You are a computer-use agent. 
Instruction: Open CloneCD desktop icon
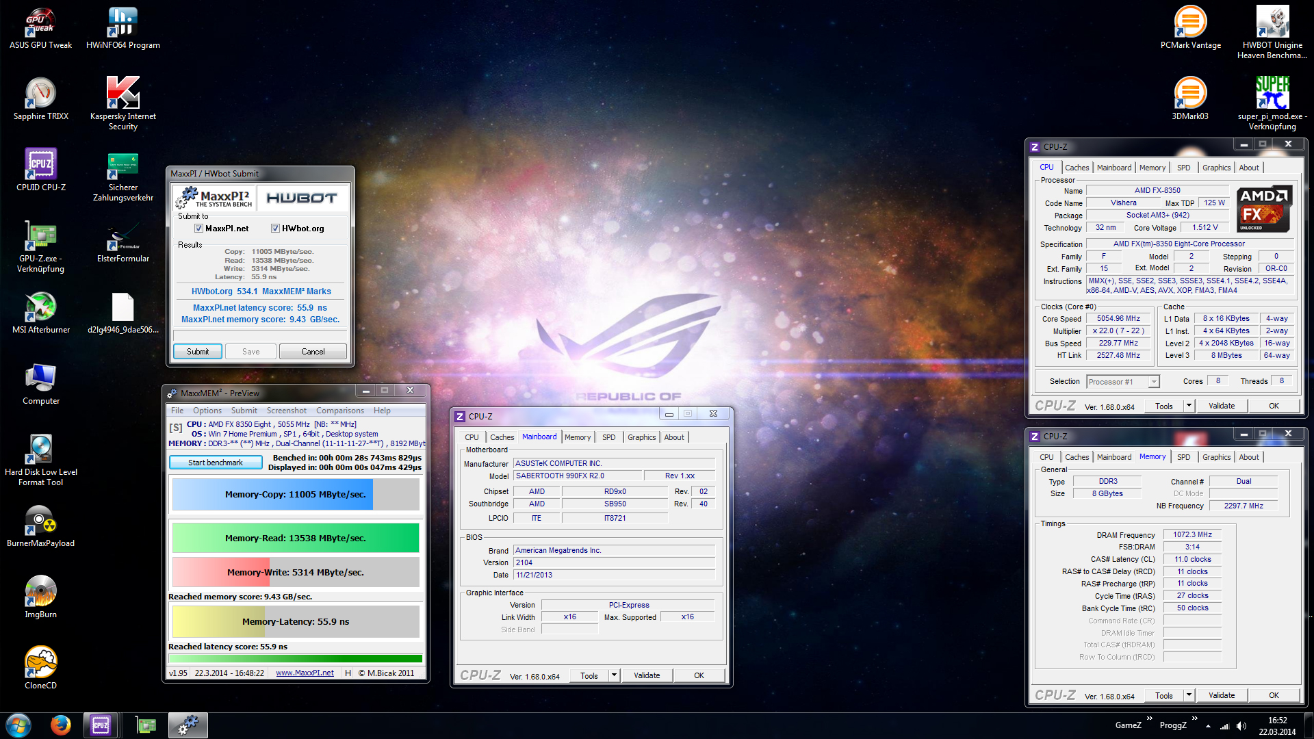[41, 668]
